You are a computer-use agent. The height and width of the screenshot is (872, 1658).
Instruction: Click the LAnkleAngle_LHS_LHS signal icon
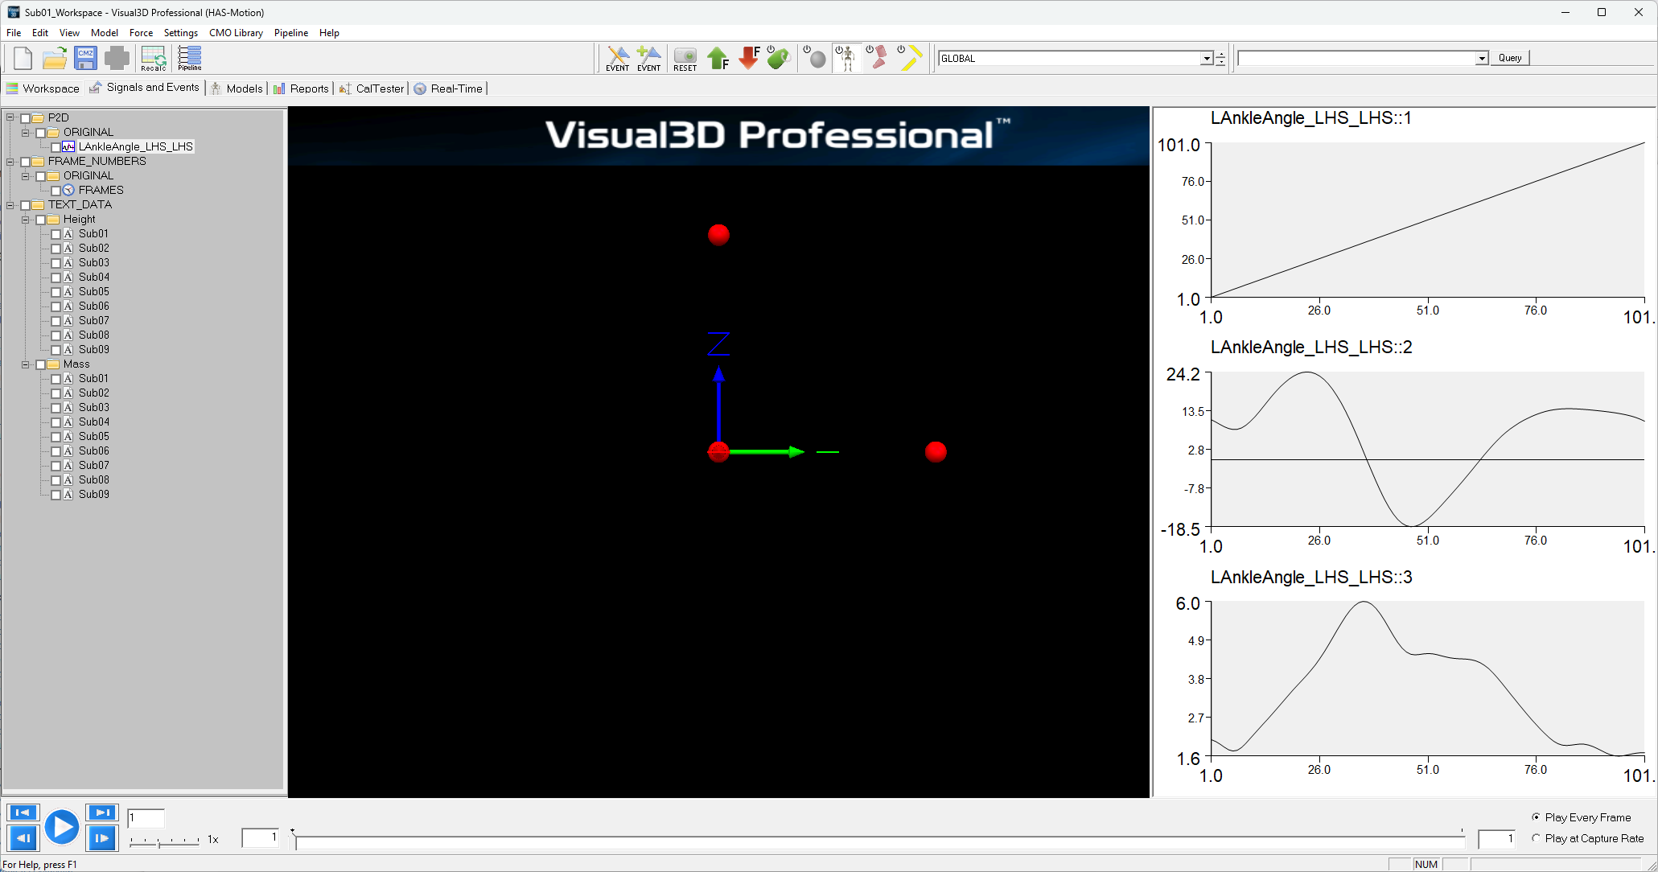pos(68,146)
